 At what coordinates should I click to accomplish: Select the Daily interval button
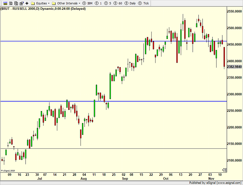(130, 3)
